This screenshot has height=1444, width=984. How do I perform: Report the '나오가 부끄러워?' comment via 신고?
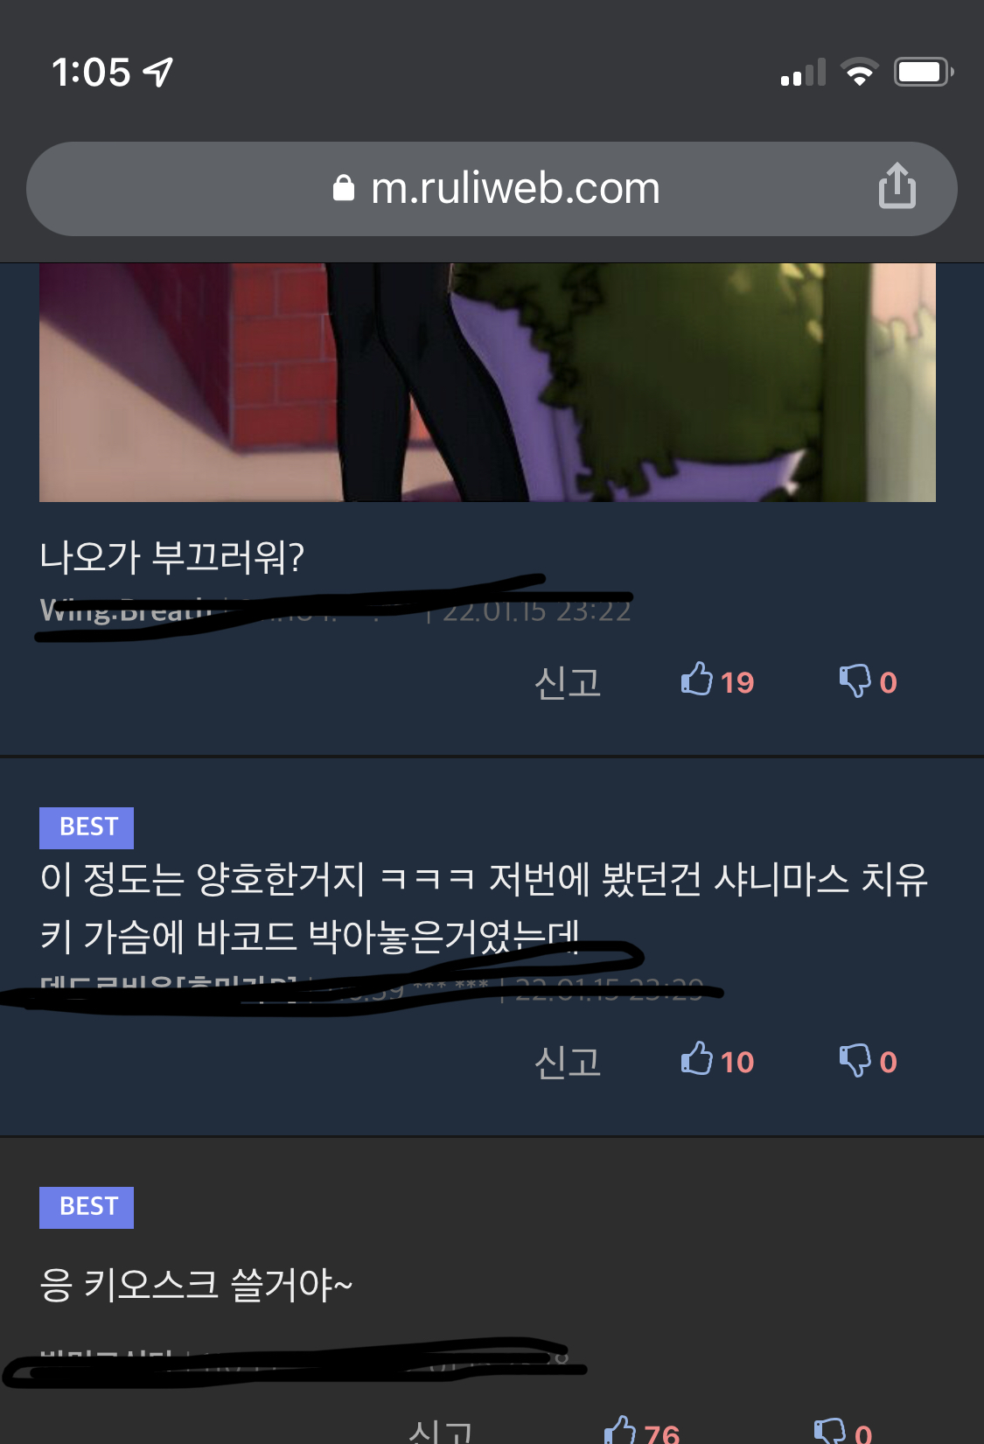[x=568, y=681]
